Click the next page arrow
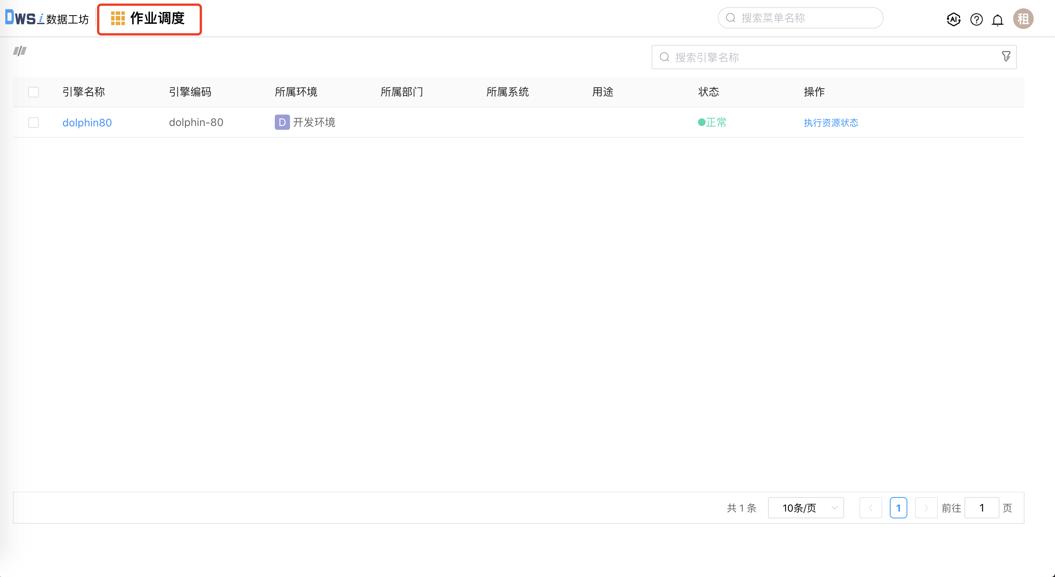The width and height of the screenshot is (1055, 577). coord(926,508)
